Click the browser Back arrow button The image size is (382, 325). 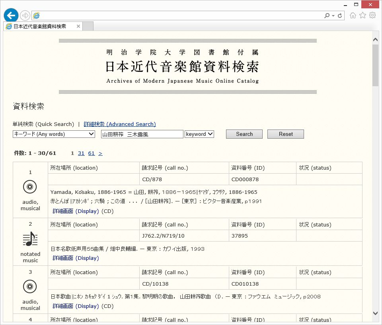tap(11, 15)
